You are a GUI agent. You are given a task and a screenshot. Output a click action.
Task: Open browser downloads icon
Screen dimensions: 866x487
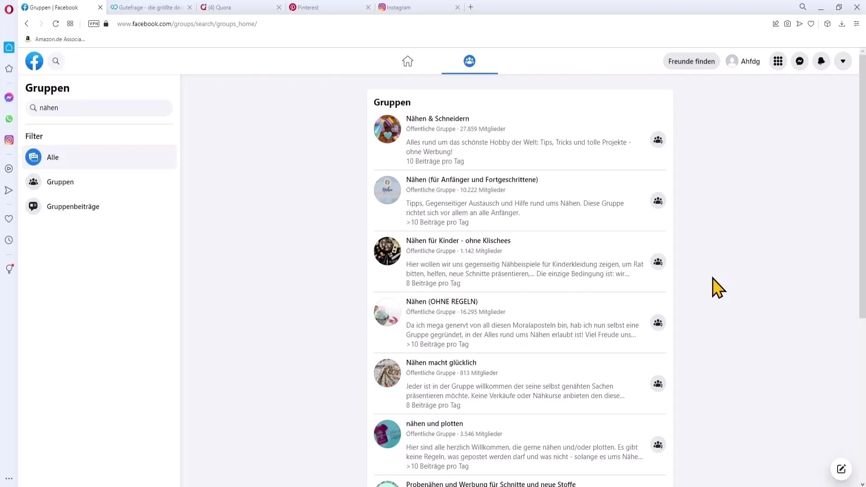click(842, 23)
